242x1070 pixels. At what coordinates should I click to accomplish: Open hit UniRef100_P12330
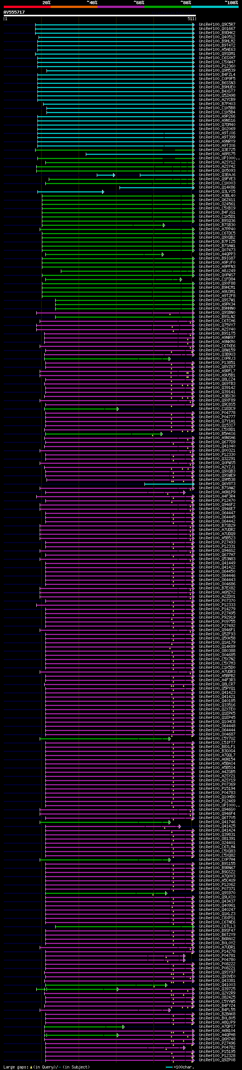217,454
